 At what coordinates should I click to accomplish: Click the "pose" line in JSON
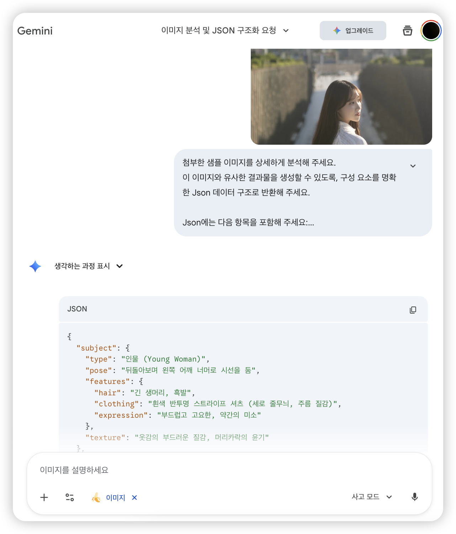(172, 370)
